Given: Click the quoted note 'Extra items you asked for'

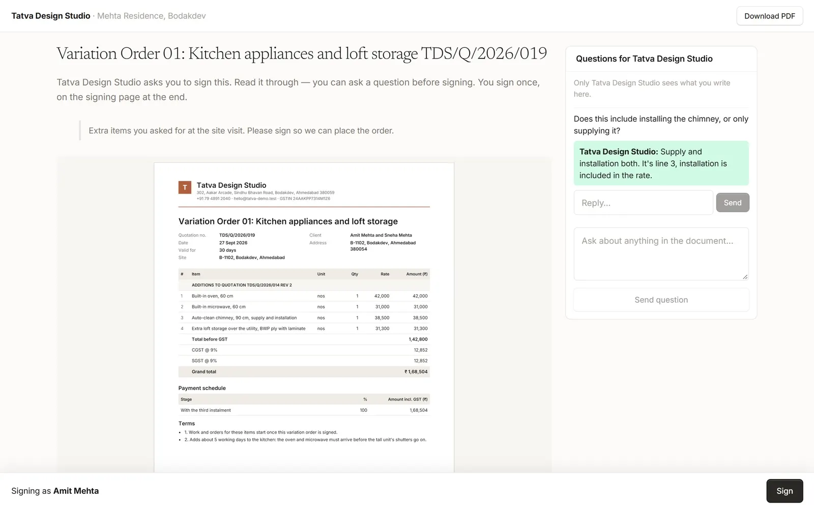Looking at the screenshot, I should pos(241,131).
